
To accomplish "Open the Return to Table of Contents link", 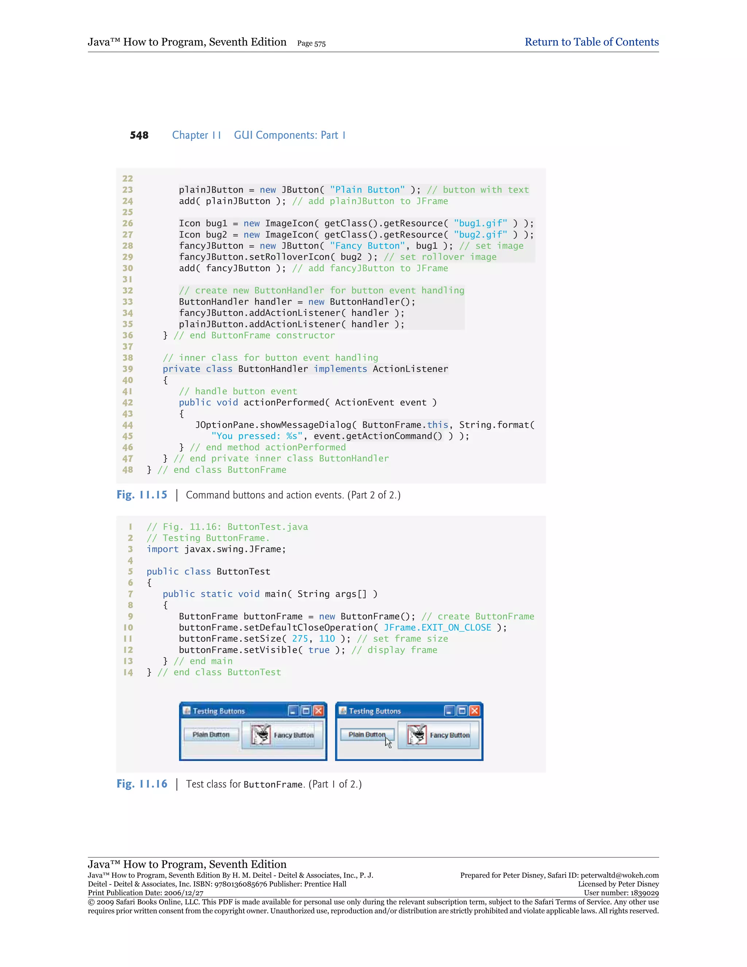I will coord(591,42).
